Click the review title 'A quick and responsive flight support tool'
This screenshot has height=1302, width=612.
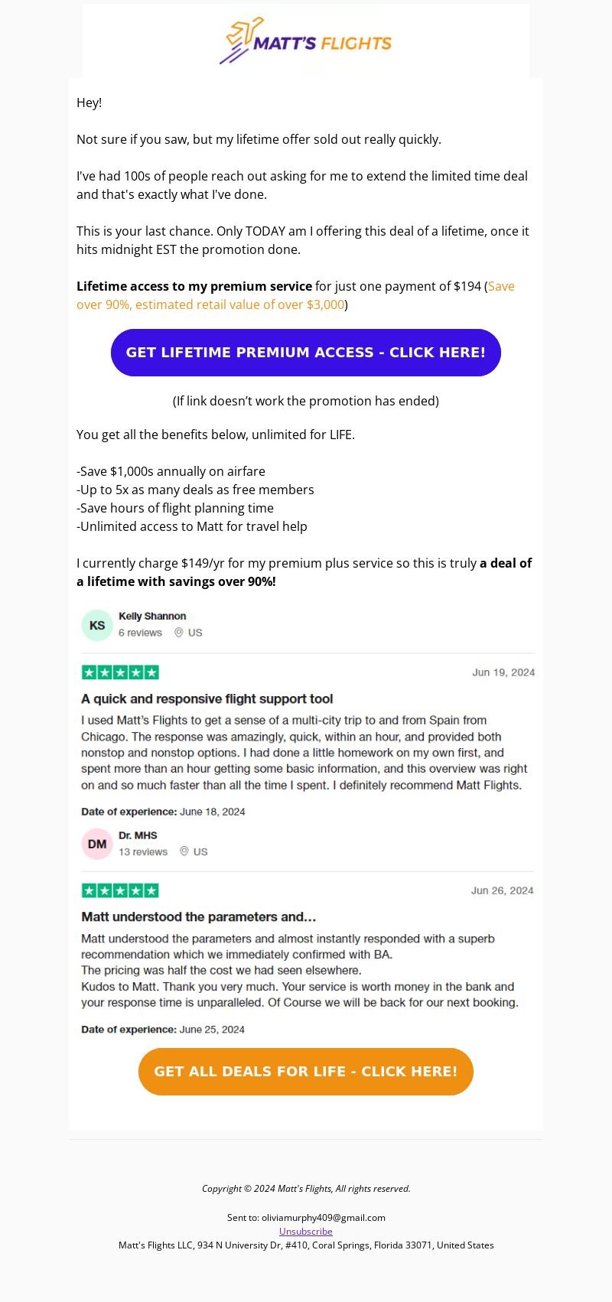[207, 698]
